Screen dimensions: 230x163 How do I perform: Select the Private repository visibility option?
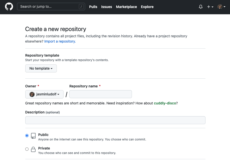point(27,149)
